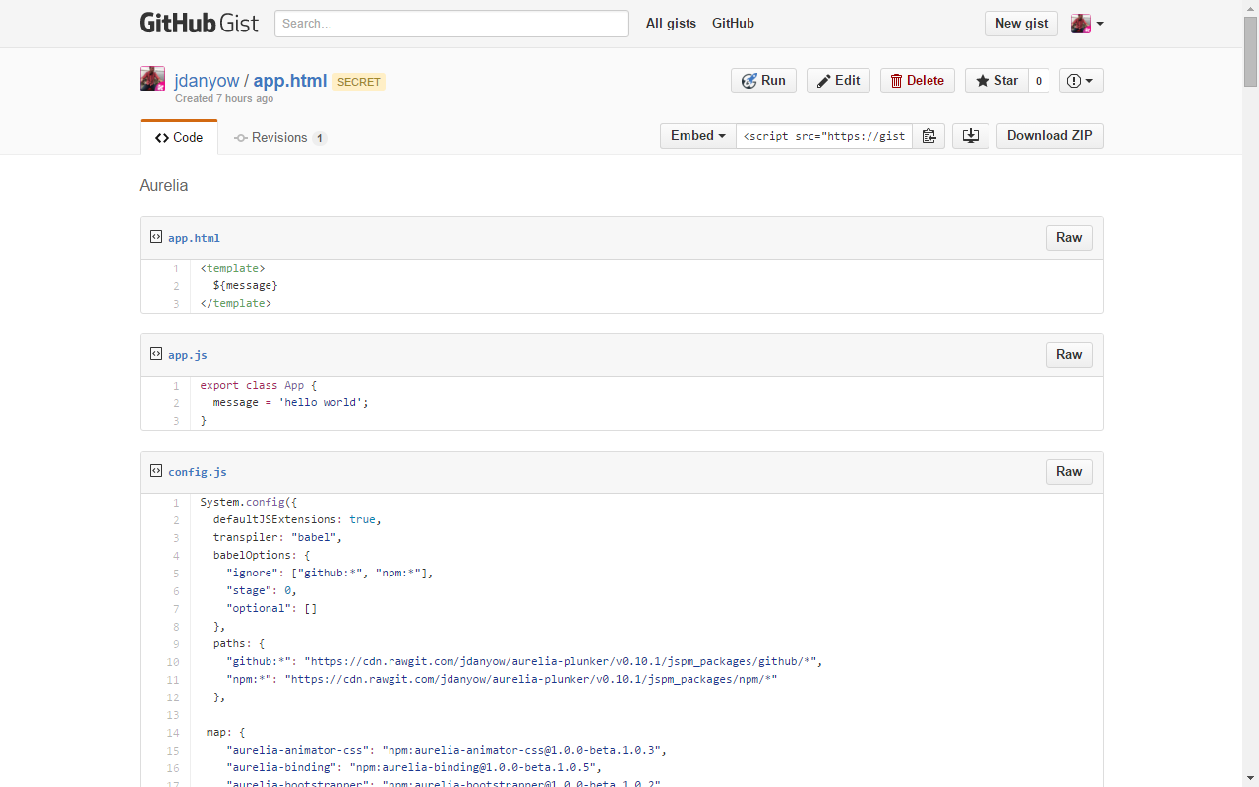Switch to the Revisions tab
The image size is (1259, 787).
pos(279,138)
